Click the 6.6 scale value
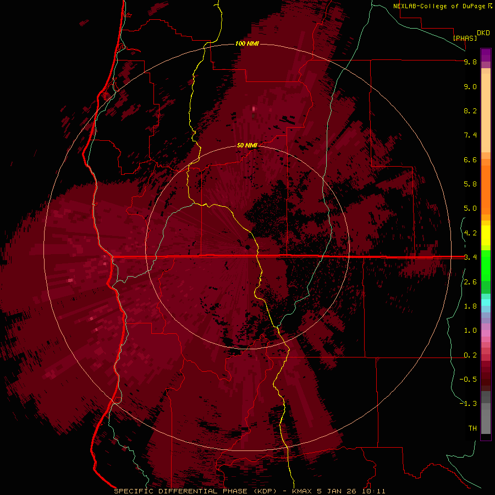Image resolution: width=495 pixels, height=495 pixels. click(x=470, y=159)
